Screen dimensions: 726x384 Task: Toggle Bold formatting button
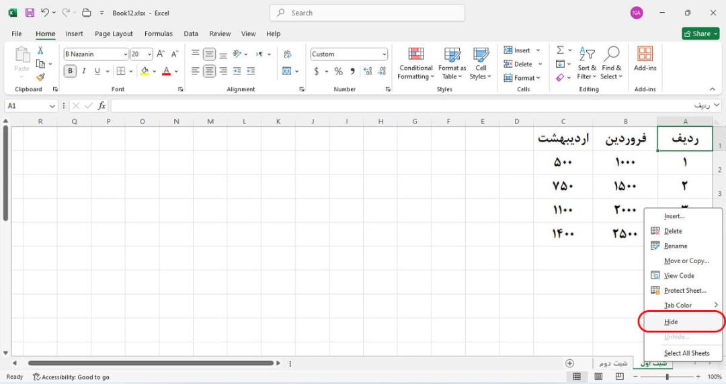[x=70, y=70]
